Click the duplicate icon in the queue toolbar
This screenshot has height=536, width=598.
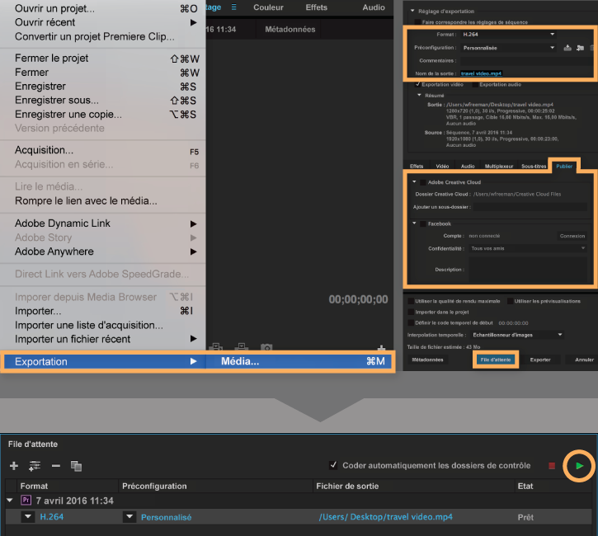[x=76, y=466]
